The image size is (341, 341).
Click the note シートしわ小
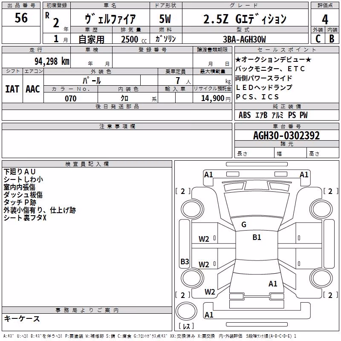pyautogui.click(x=23, y=179)
